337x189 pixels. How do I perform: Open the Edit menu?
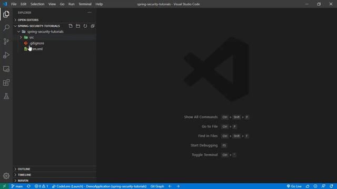tap(23, 4)
